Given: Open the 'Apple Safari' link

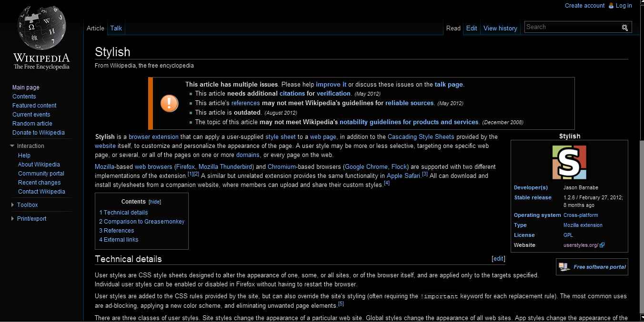Looking at the screenshot, I should coord(403,176).
